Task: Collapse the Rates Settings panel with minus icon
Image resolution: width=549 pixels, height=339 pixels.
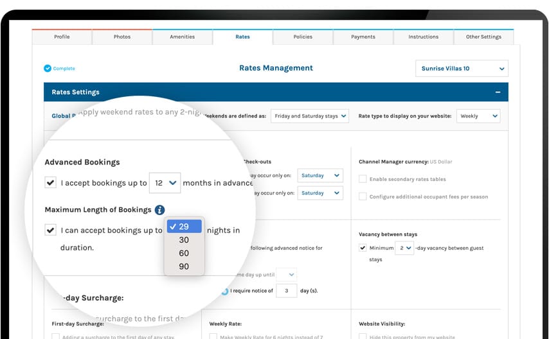Action: 498,92
